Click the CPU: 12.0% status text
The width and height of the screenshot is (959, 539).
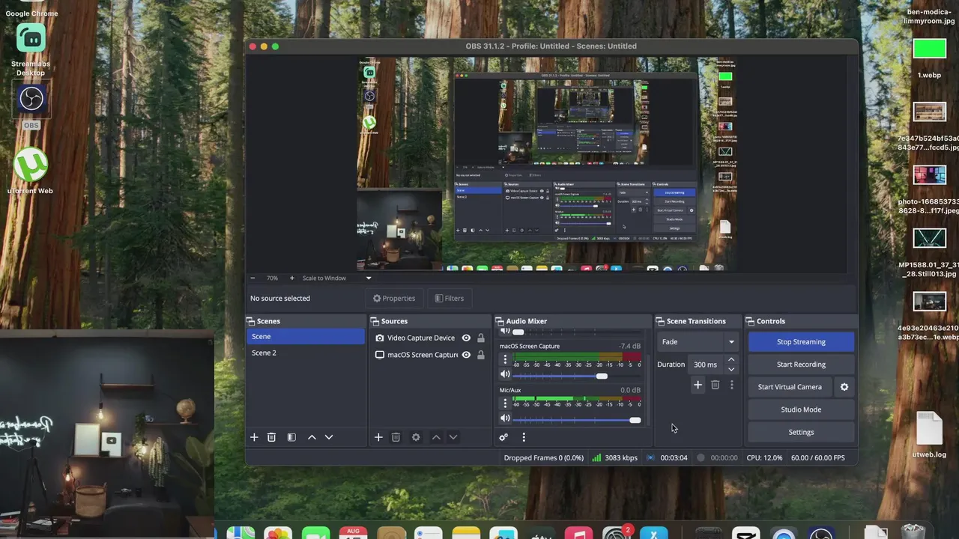[x=764, y=457]
